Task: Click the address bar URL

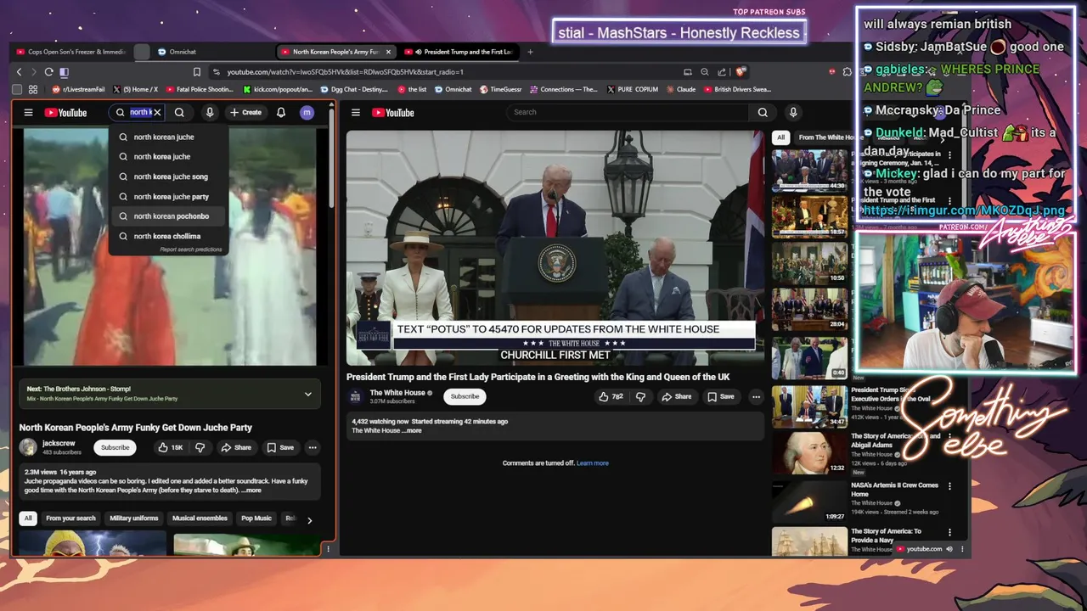Action: pos(346,72)
